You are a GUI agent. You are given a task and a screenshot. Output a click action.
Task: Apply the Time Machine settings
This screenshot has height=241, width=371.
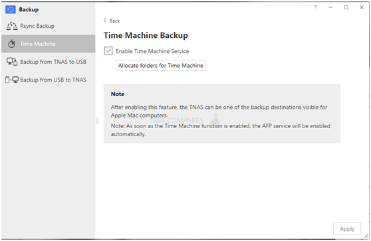347,228
